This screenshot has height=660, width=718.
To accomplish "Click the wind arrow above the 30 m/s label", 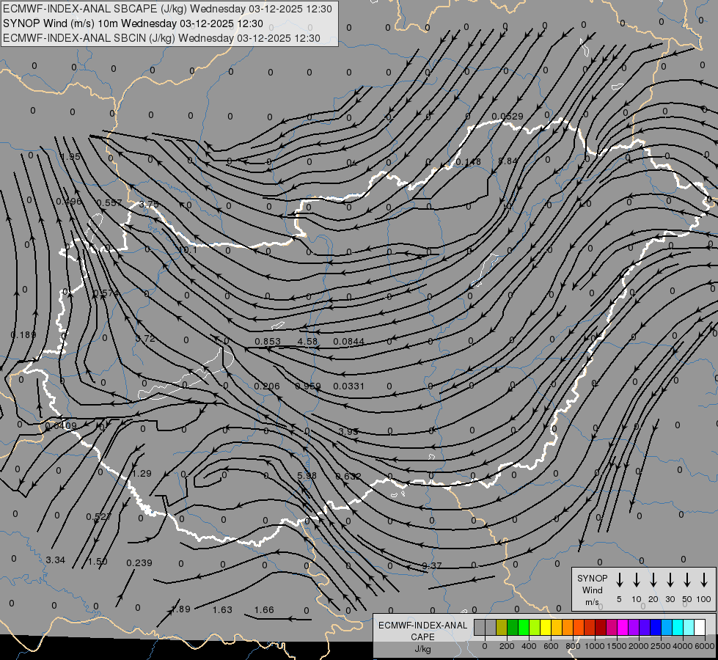I will [670, 579].
